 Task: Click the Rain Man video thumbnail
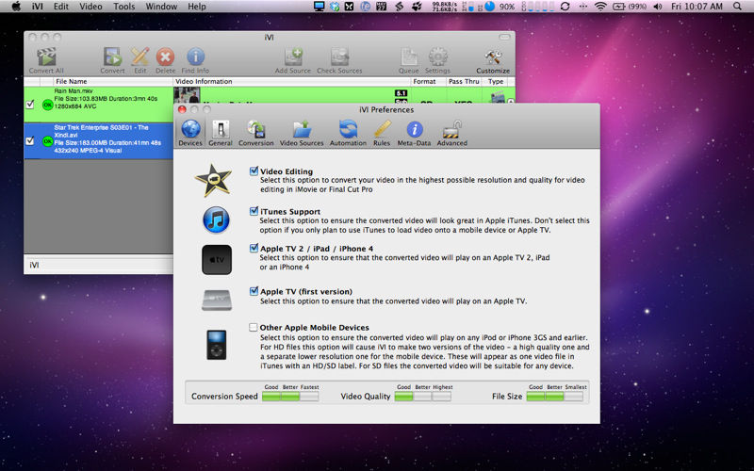click(187, 95)
